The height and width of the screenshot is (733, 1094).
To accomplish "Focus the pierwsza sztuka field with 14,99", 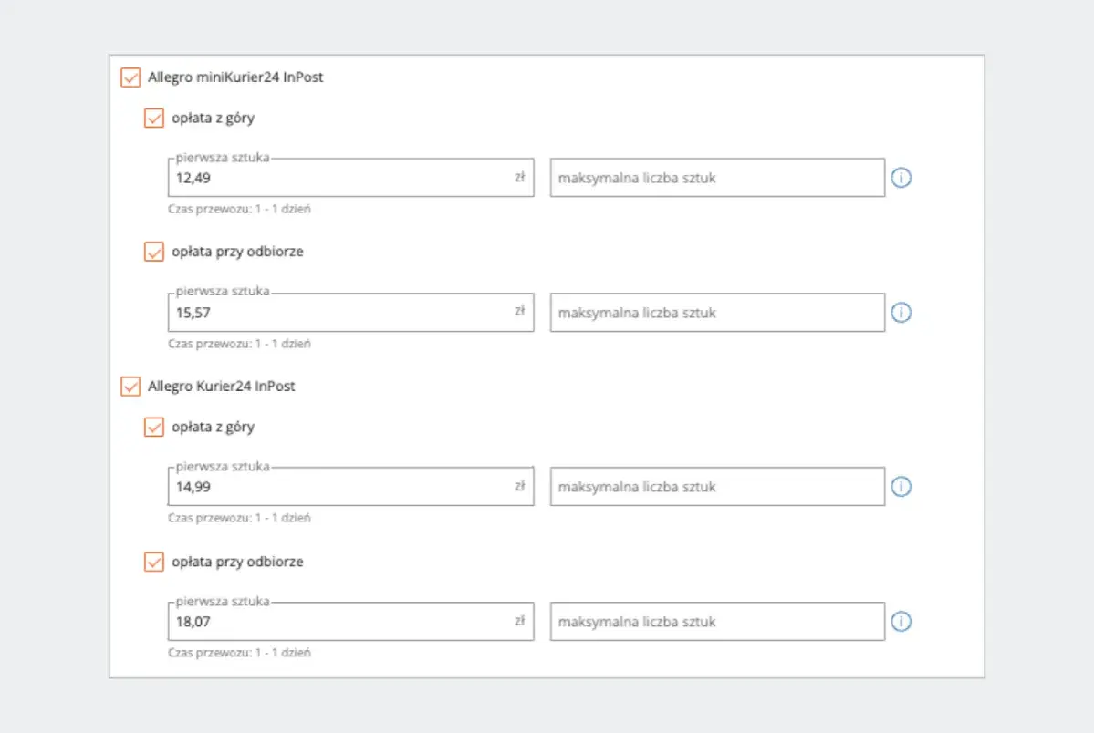I will [x=351, y=487].
